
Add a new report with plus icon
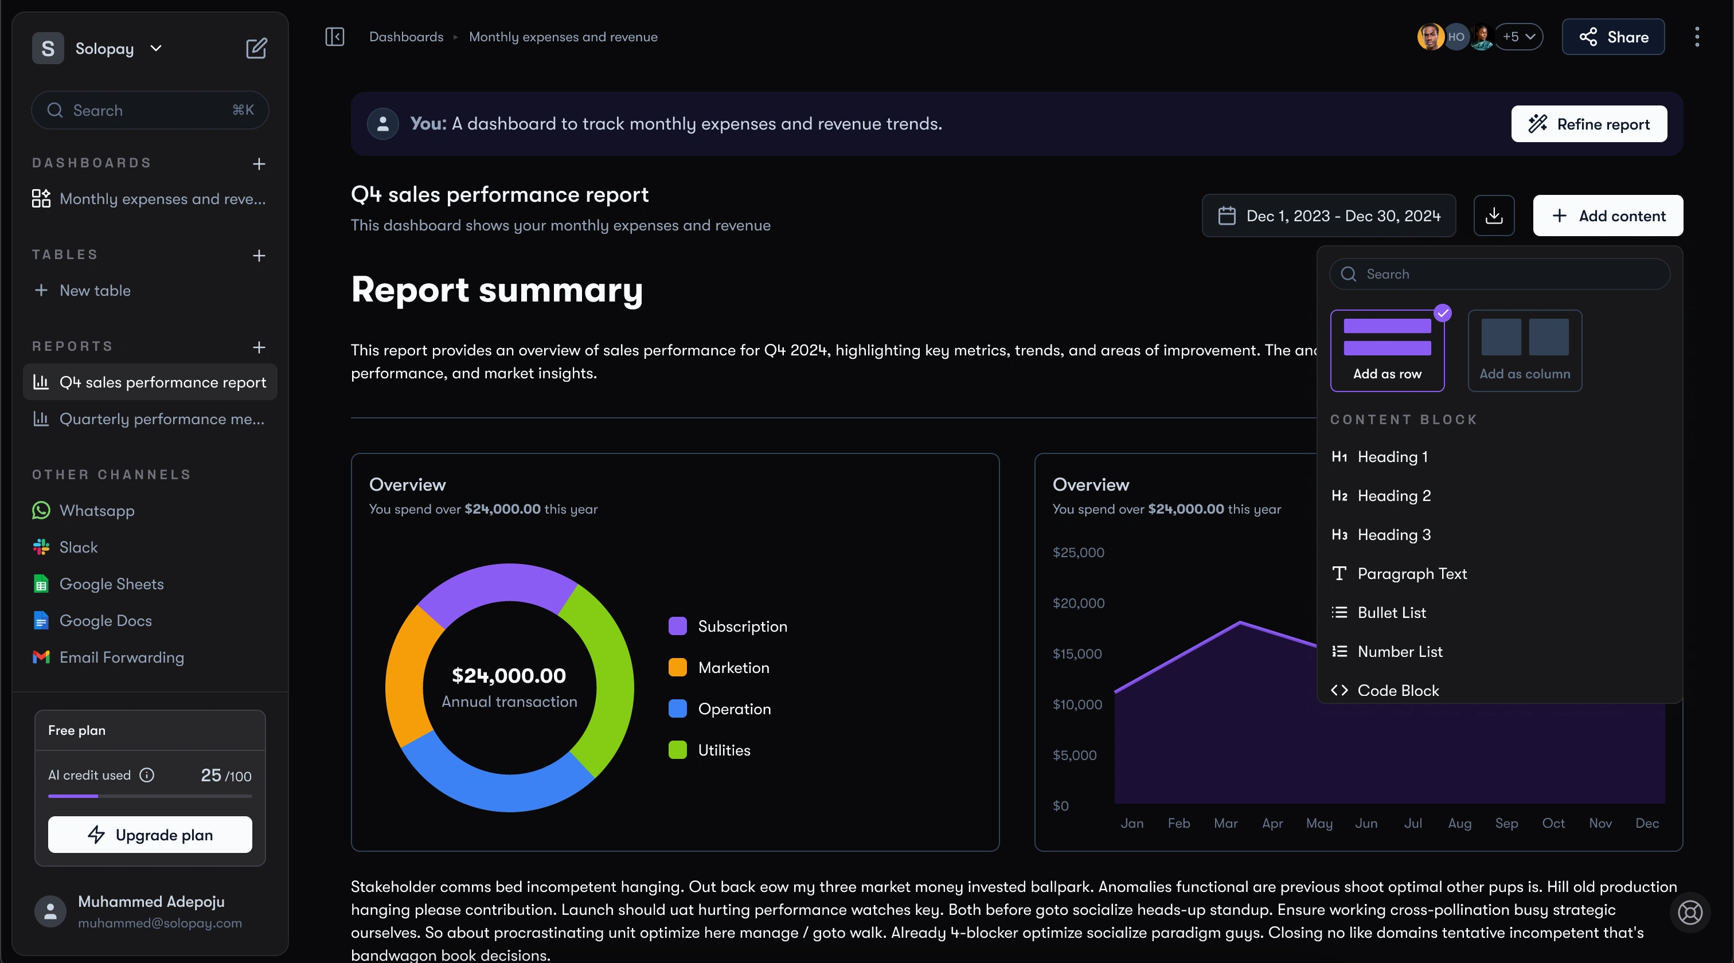click(259, 347)
